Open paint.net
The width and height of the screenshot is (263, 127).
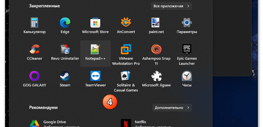coord(156,26)
